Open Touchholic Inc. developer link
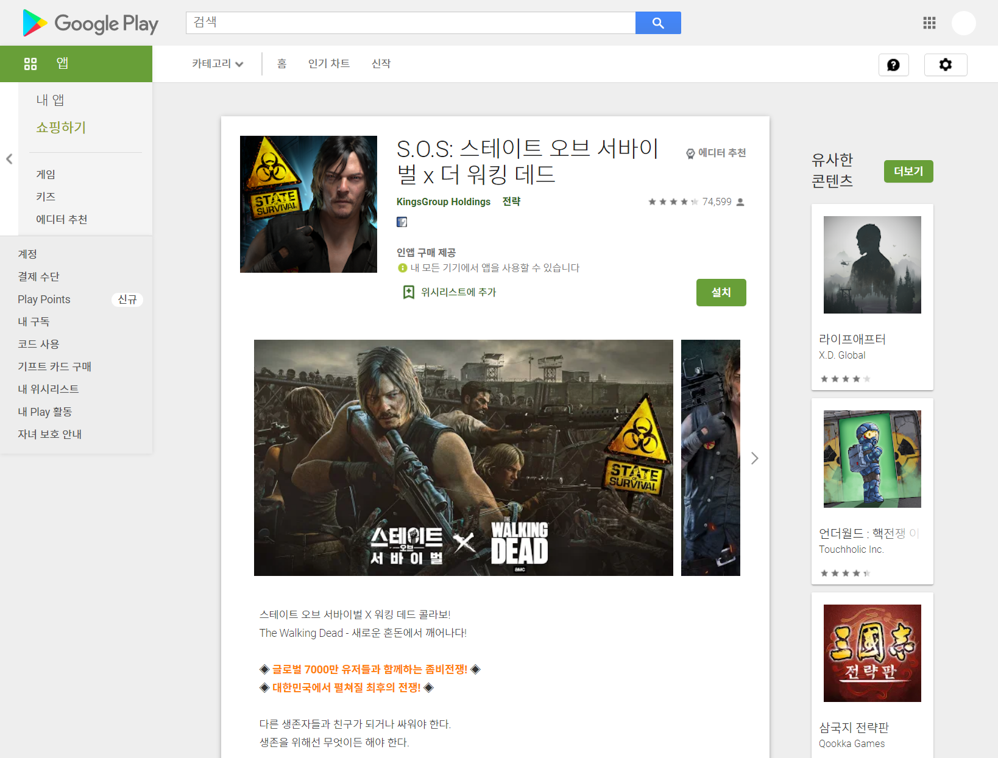Image resolution: width=998 pixels, height=758 pixels. tap(851, 550)
